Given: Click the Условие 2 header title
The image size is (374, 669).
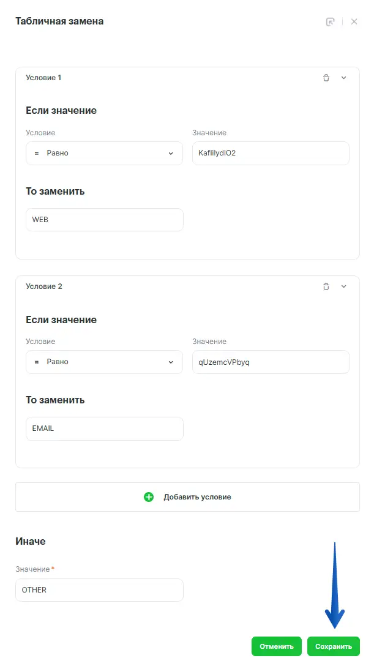Looking at the screenshot, I should pos(43,286).
